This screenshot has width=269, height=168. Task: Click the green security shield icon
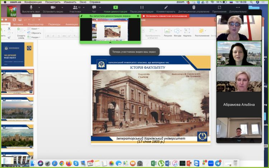[138, 16]
